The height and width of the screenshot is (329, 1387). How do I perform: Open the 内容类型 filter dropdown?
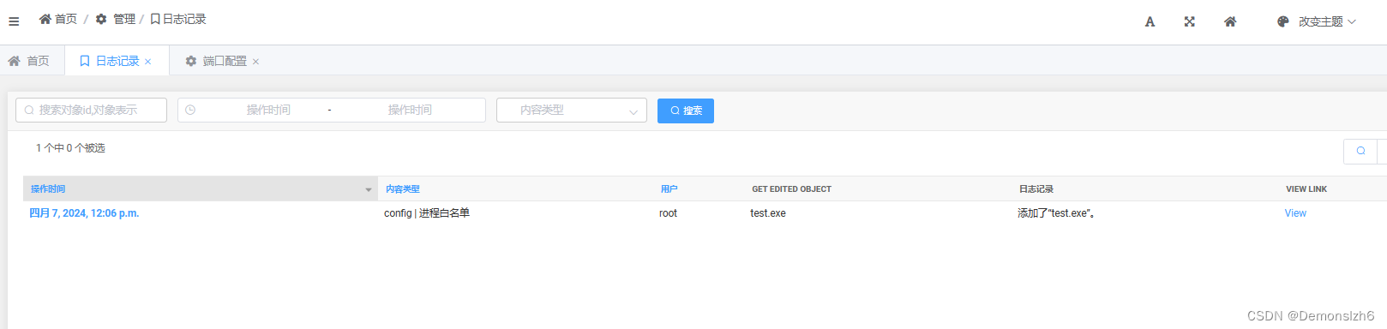tap(572, 111)
